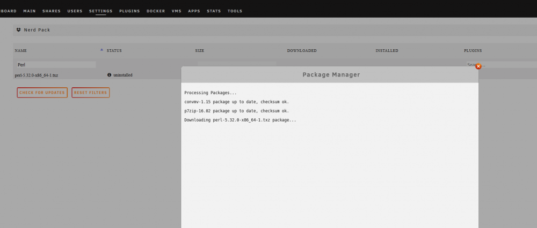Open the Tools menu tab
This screenshot has width=537, height=228.
(x=235, y=11)
